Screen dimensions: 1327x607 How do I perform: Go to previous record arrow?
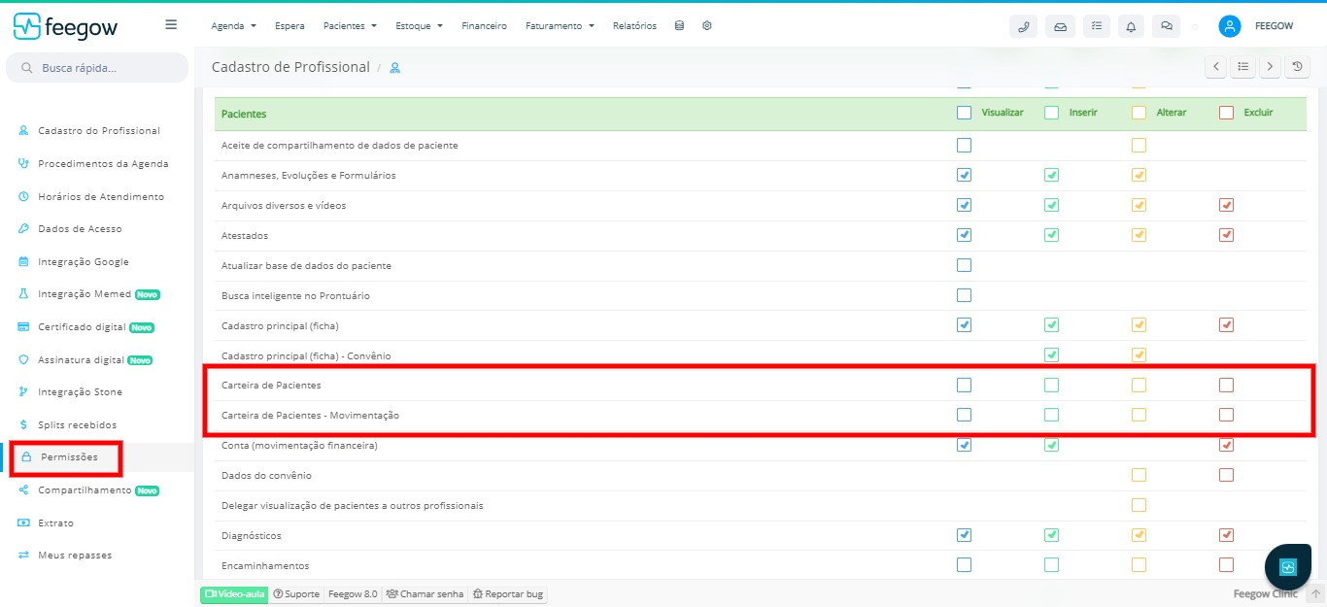(1215, 67)
